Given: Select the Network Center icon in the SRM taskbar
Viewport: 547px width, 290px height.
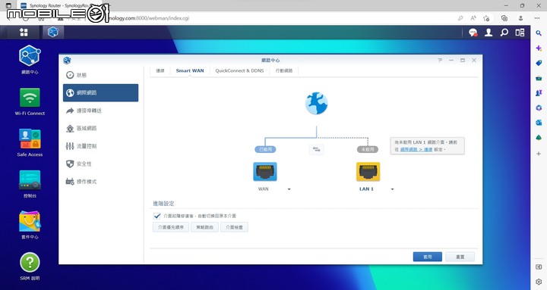Looking at the screenshot, I should click(x=52, y=33).
